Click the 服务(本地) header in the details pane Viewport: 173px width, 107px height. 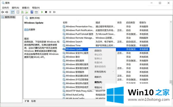35,18
